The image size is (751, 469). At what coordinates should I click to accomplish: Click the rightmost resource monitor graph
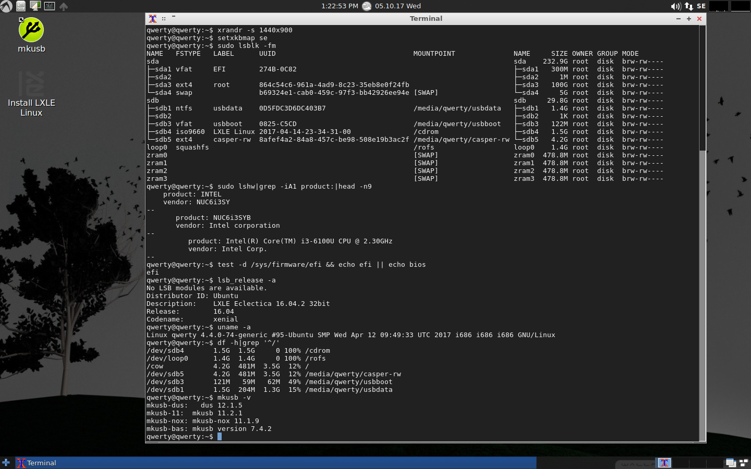(741, 6)
